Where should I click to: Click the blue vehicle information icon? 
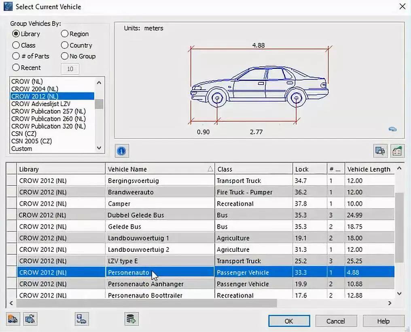[121, 151]
